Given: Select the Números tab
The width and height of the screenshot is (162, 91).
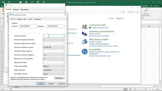Looking at the screenshot, I should 13,19.
